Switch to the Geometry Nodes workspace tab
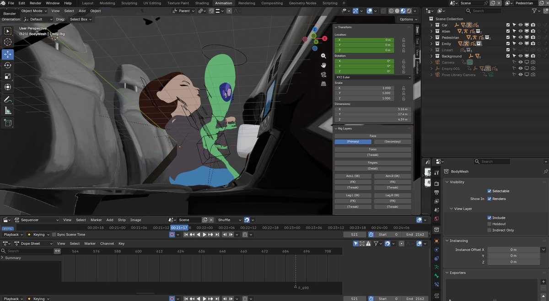Image resolution: width=549 pixels, height=301 pixels. pos(303,3)
